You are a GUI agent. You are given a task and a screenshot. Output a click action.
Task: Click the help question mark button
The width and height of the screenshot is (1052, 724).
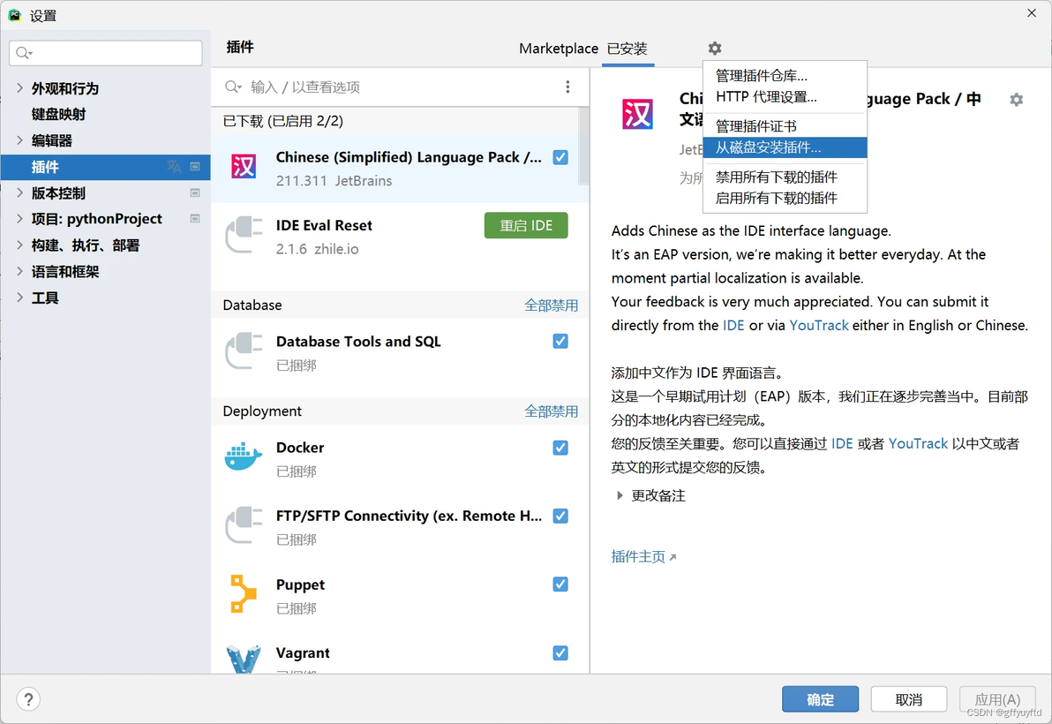tap(28, 699)
